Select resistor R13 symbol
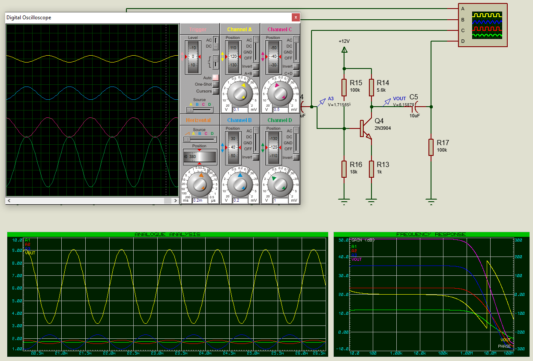The image size is (533, 361). [372, 169]
